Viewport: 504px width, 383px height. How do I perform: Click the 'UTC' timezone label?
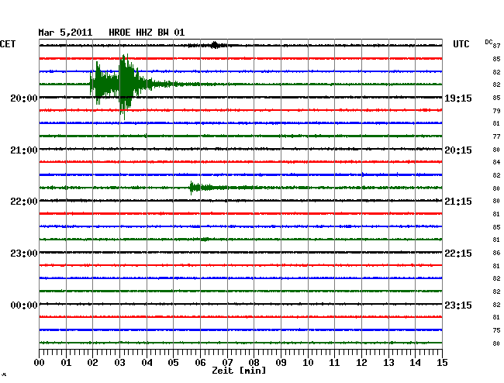click(x=461, y=44)
